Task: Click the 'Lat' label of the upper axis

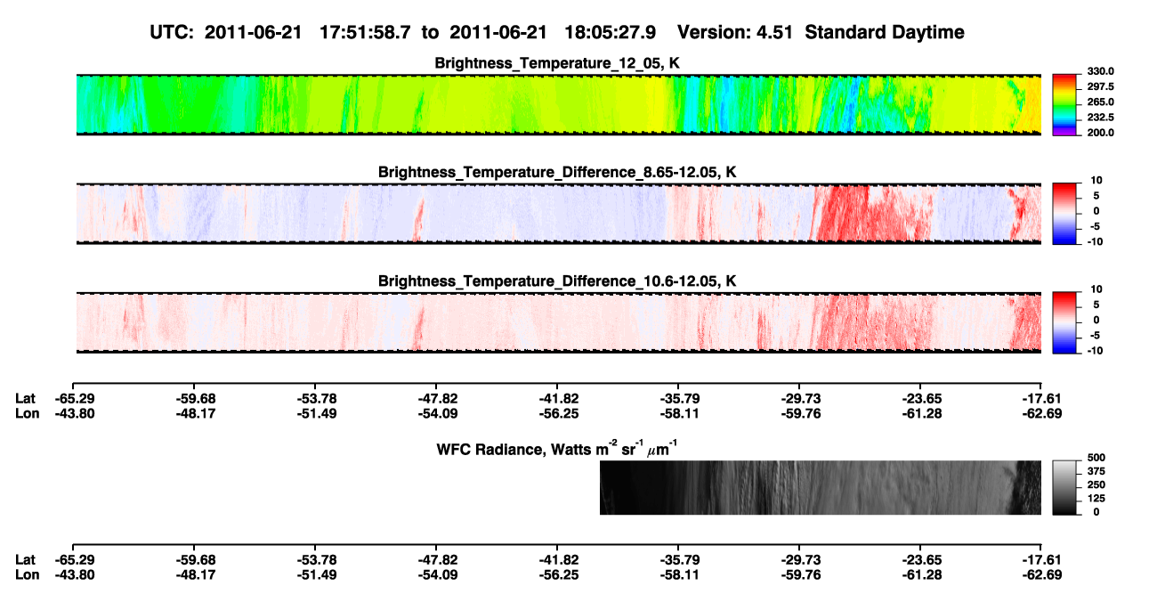Action: click(x=26, y=398)
